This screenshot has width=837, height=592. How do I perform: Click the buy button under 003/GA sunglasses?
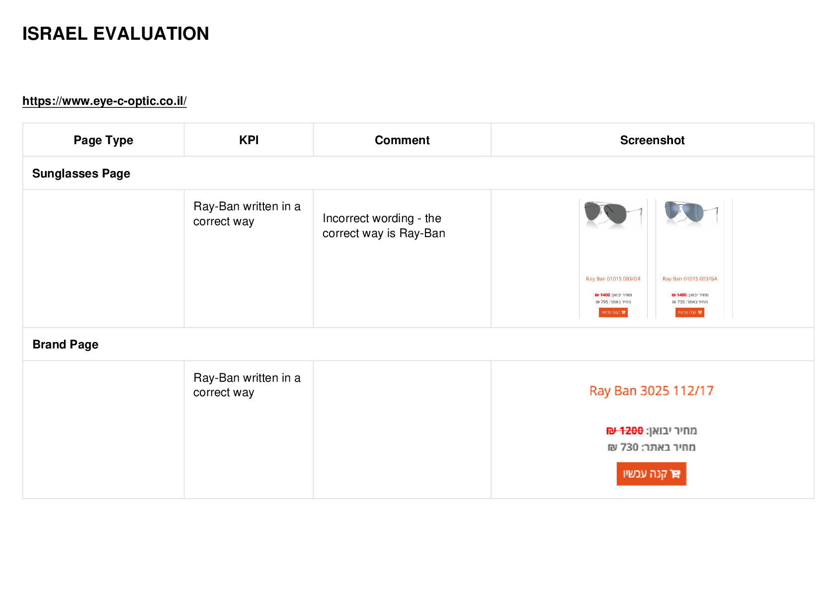tap(689, 313)
